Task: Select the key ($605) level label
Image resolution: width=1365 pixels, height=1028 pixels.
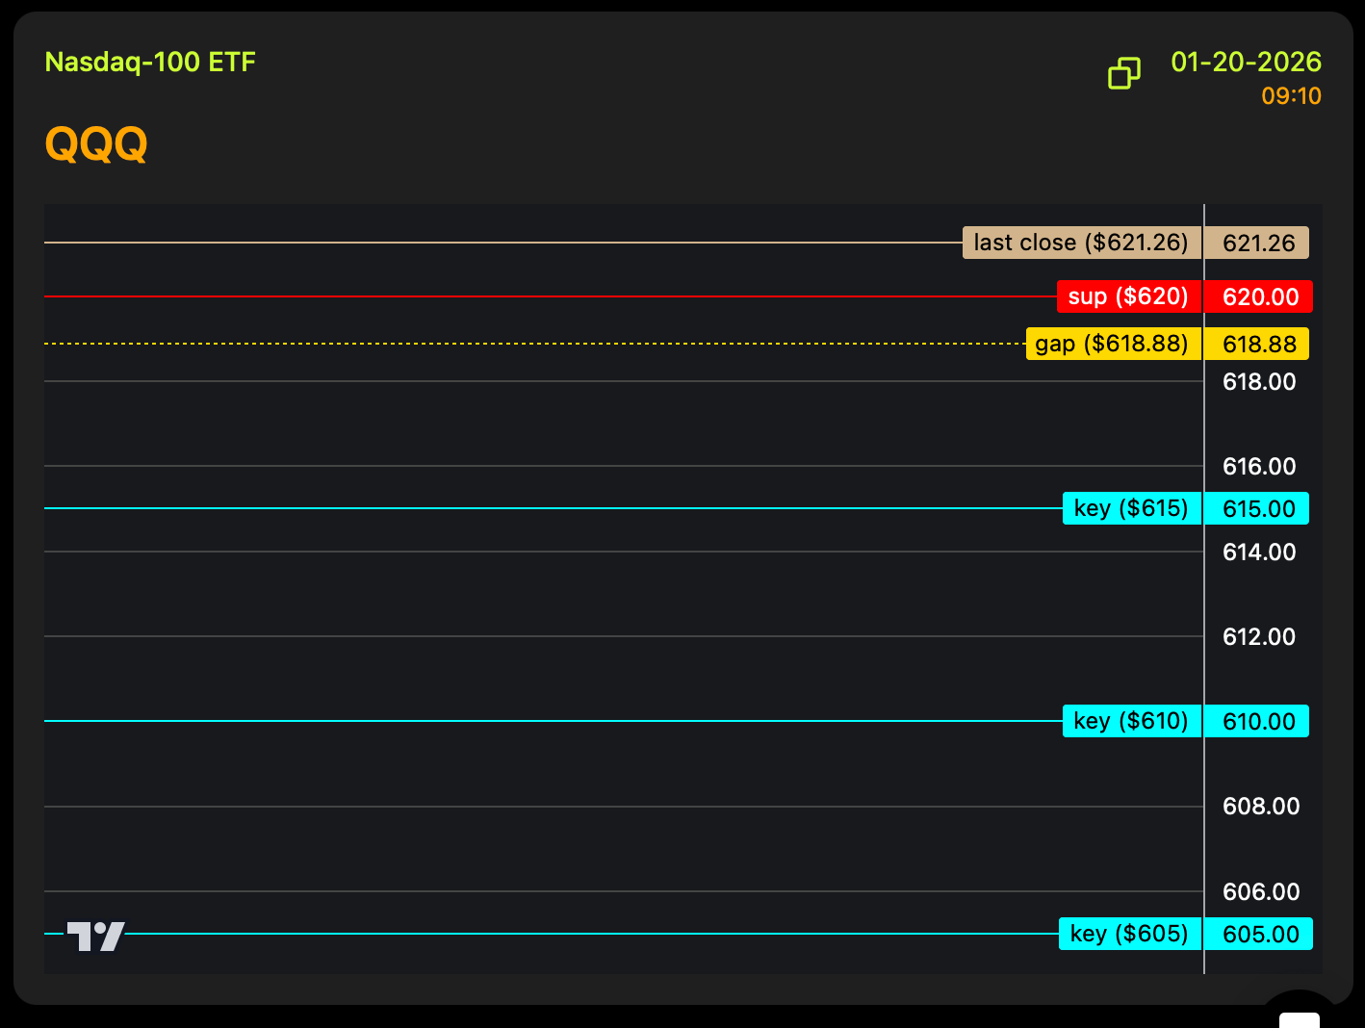Action: pos(1130,934)
